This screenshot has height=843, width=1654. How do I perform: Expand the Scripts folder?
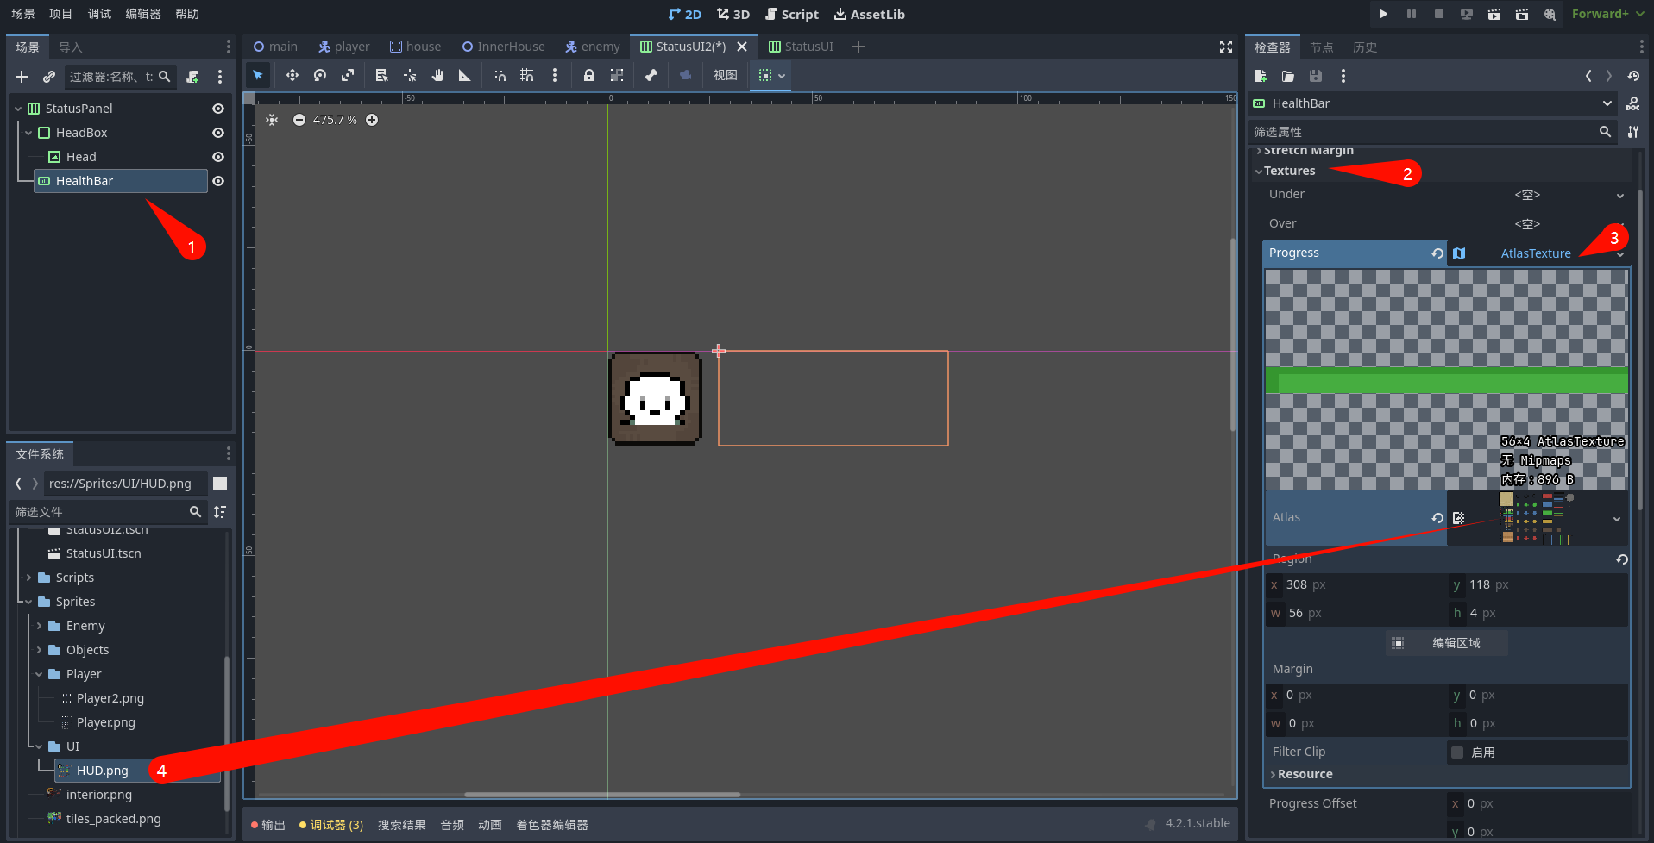click(28, 578)
